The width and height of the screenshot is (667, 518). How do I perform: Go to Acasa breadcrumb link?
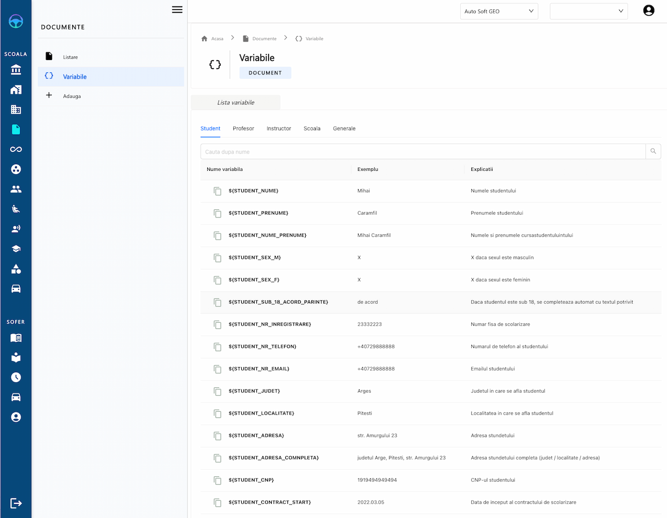(217, 39)
